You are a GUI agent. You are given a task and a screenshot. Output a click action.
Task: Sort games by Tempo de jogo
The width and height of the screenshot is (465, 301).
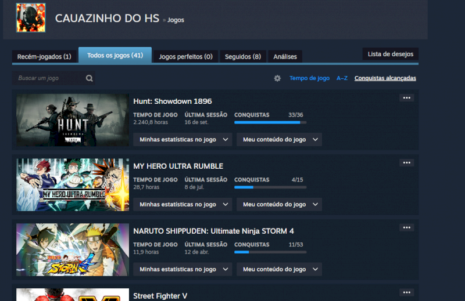(x=310, y=78)
